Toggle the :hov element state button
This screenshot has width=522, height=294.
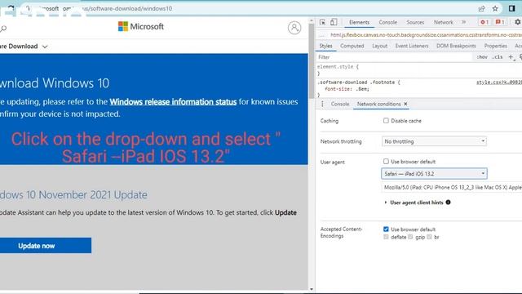[482, 57]
